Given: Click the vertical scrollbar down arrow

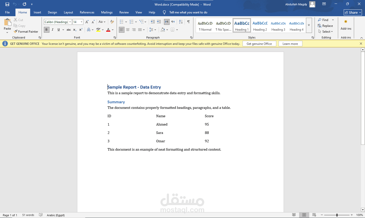Looking at the screenshot, I should 363,210.
